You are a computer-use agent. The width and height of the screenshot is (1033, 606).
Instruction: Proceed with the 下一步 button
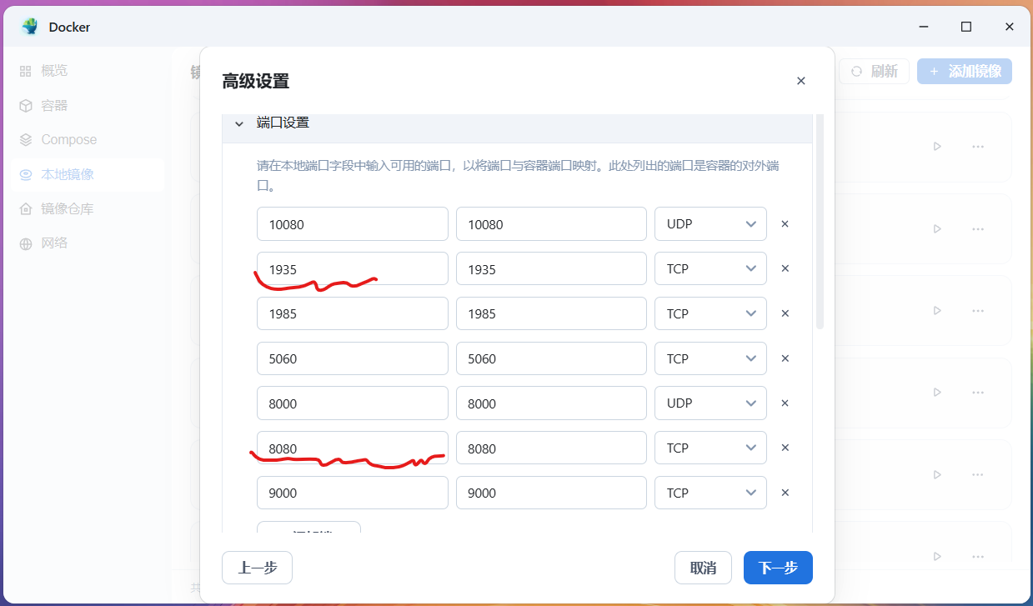tap(778, 568)
